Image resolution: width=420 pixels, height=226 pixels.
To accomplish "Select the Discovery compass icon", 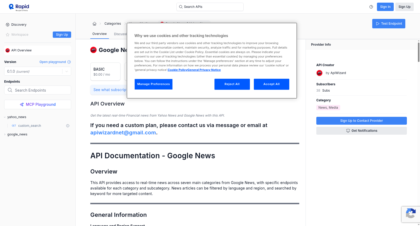I will coord(8,25).
